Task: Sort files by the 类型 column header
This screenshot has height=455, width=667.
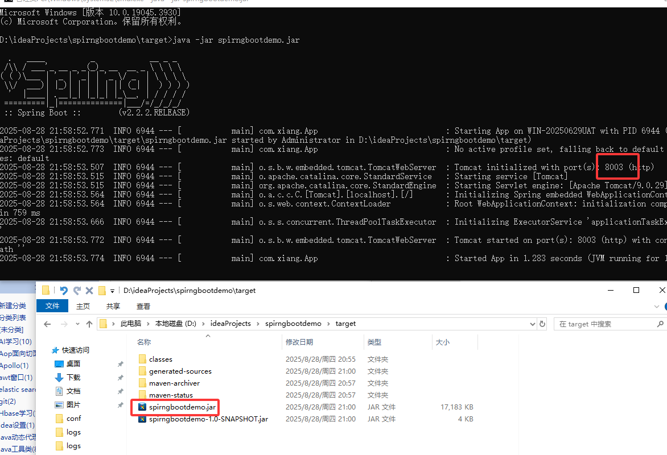Action: click(374, 342)
